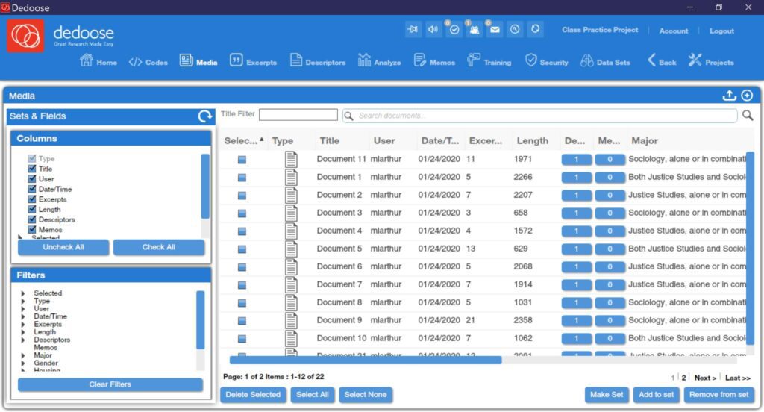This screenshot has height=412, width=764.
Task: Click into the Title Filter input field
Action: tap(298, 115)
